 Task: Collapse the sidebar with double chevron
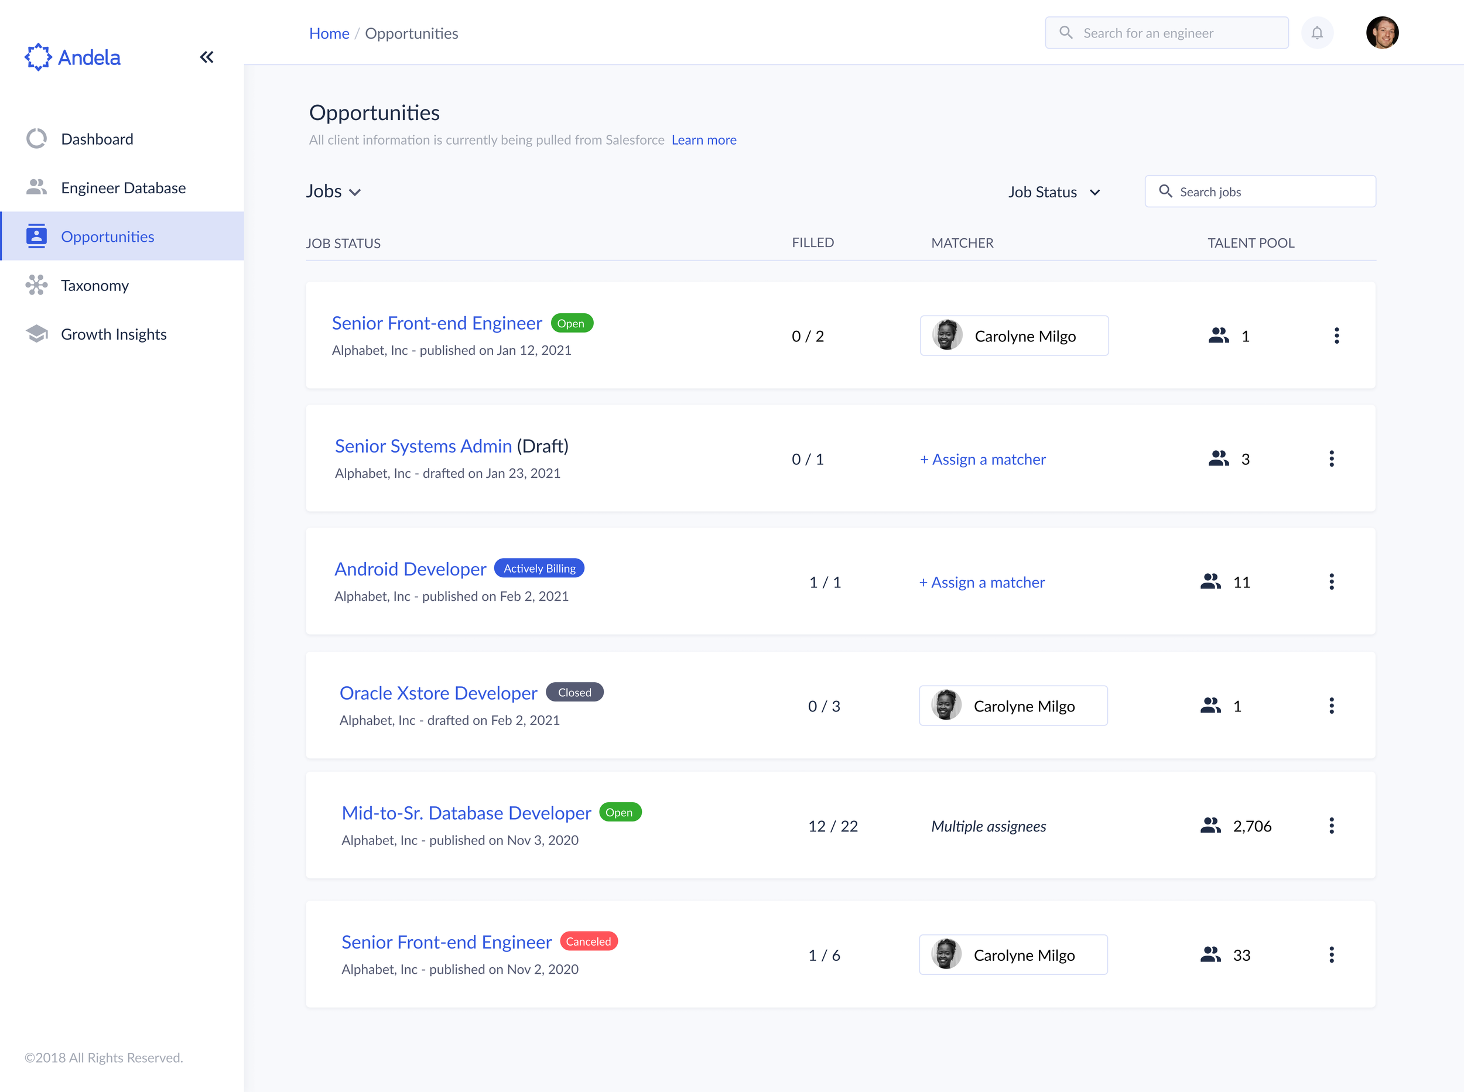point(207,57)
